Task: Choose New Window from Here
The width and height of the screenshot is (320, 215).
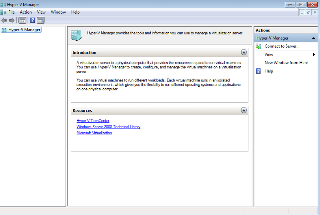Action: 286,63
